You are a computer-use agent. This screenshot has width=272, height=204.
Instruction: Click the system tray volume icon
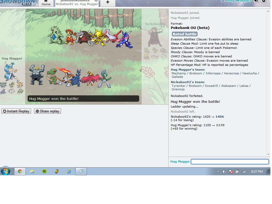pos(224,172)
